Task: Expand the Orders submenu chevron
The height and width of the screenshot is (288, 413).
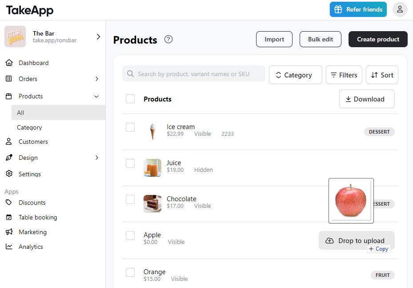Action: (x=96, y=79)
